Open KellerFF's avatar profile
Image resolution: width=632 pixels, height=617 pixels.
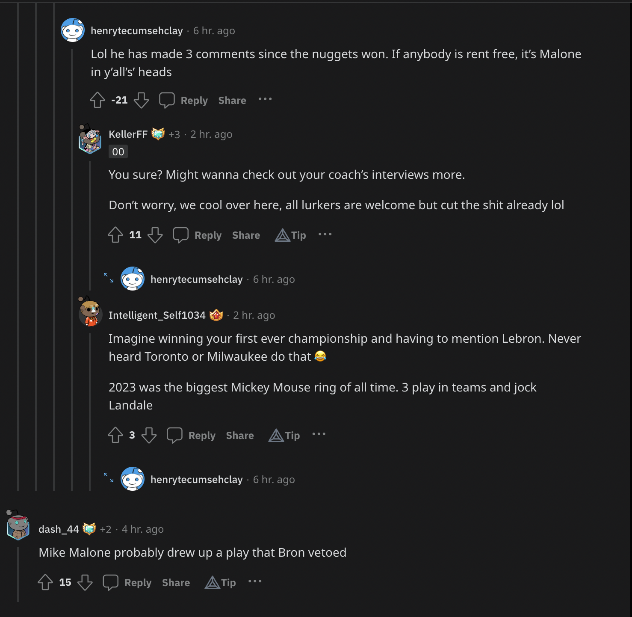point(90,139)
